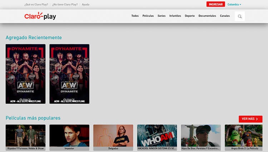The width and height of the screenshot is (268, 152).
Task: Select the Series menu item
Action: [162, 16]
